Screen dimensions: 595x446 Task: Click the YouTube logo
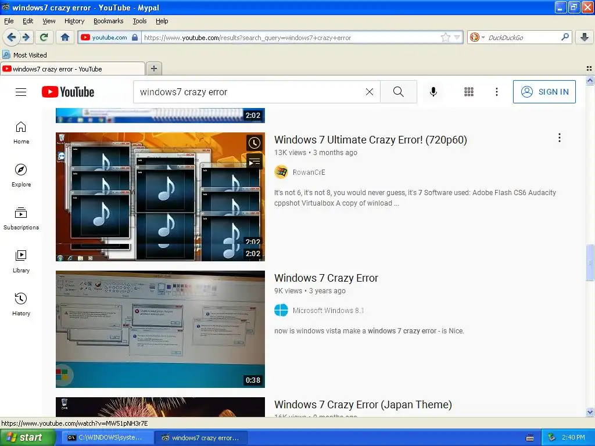click(68, 92)
